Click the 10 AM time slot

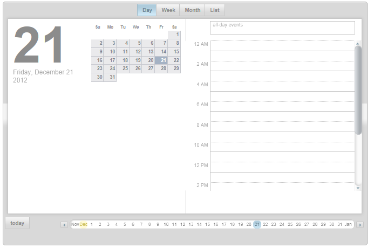tap(282, 147)
